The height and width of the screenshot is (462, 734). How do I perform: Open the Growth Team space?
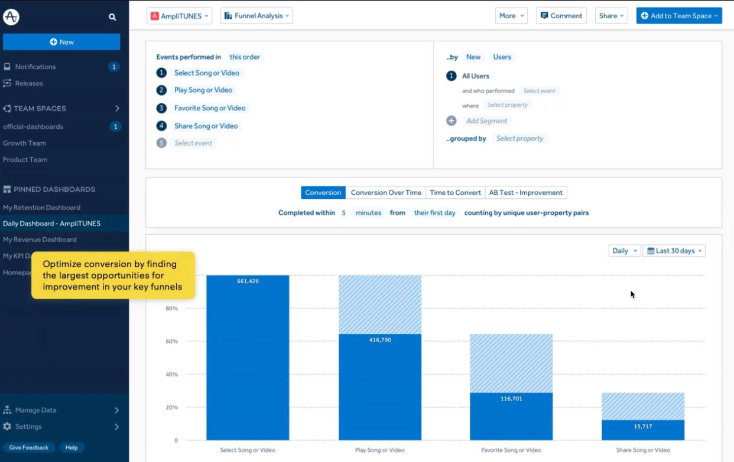pos(24,143)
